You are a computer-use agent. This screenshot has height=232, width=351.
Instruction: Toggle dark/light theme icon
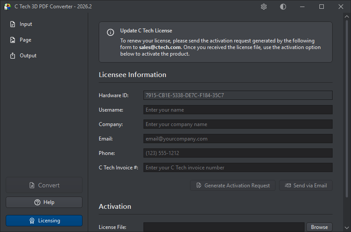283,7
